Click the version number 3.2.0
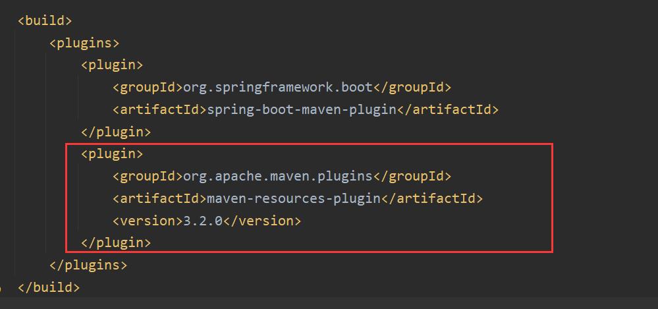 pos(203,221)
